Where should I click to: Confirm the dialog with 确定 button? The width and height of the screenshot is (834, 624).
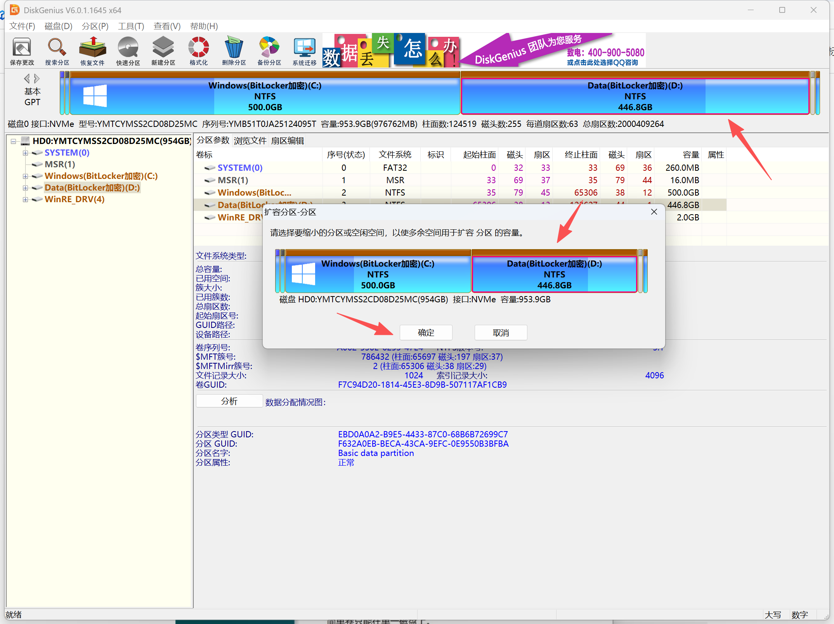426,333
